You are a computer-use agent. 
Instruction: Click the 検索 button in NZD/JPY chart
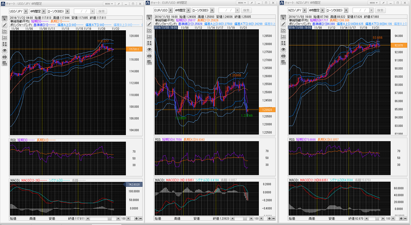pos(380,10)
